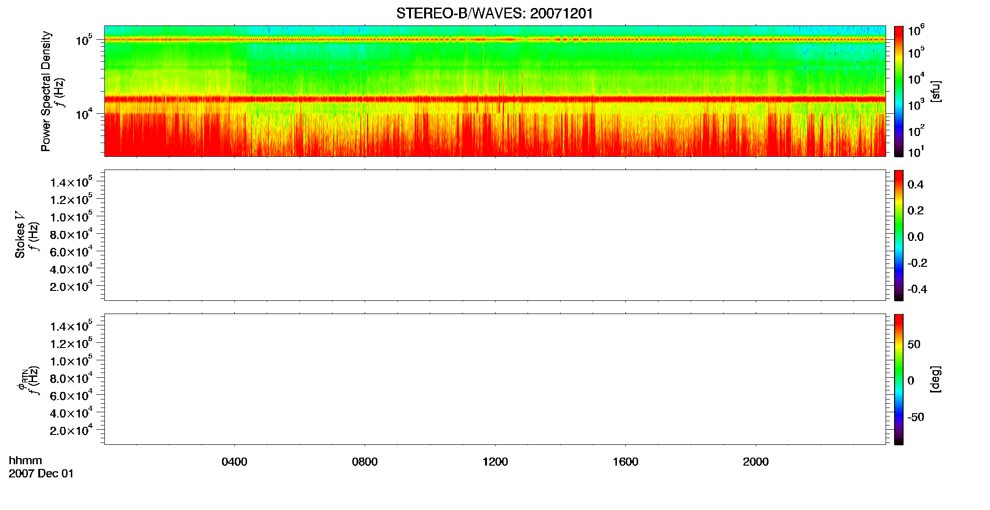The image size is (990, 510).
Task: Click the phi RTN degree colorbar
Action: pyautogui.click(x=898, y=379)
